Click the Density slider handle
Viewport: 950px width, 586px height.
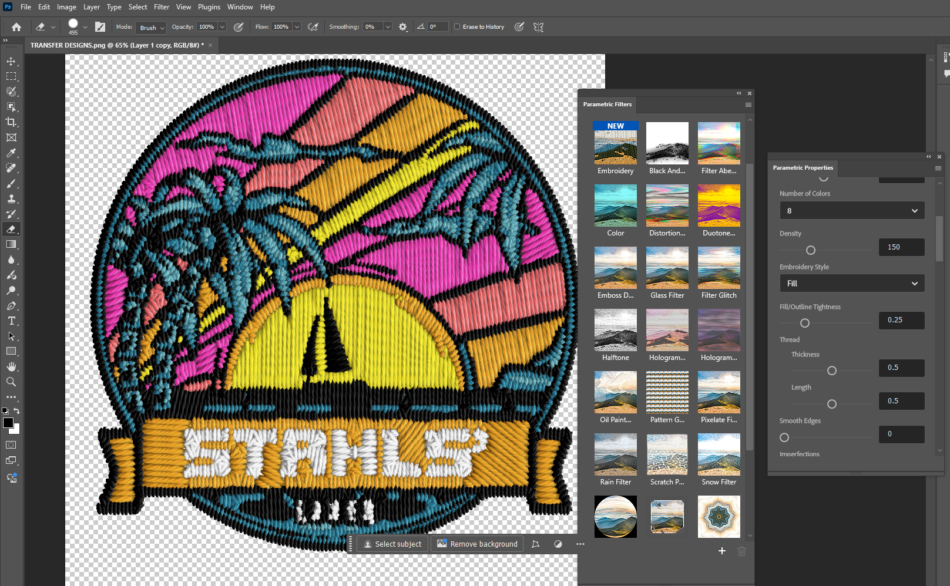point(811,250)
